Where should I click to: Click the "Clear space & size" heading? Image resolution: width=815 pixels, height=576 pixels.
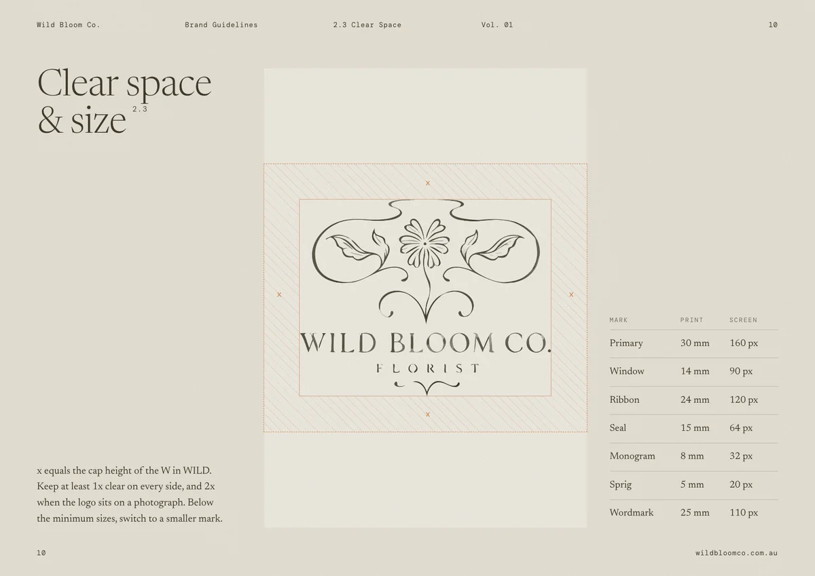(124, 102)
